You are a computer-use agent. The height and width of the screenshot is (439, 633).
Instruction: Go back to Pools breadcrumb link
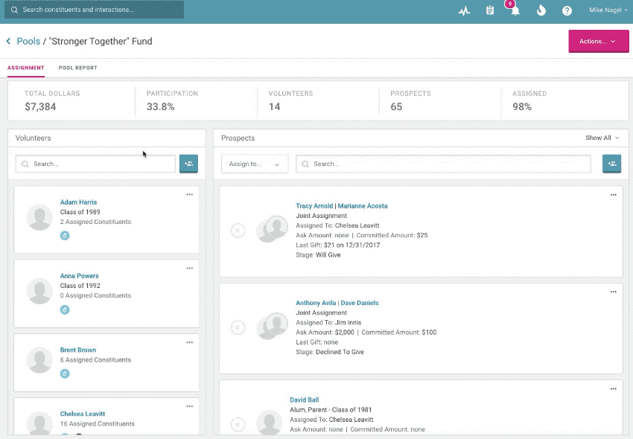28,42
